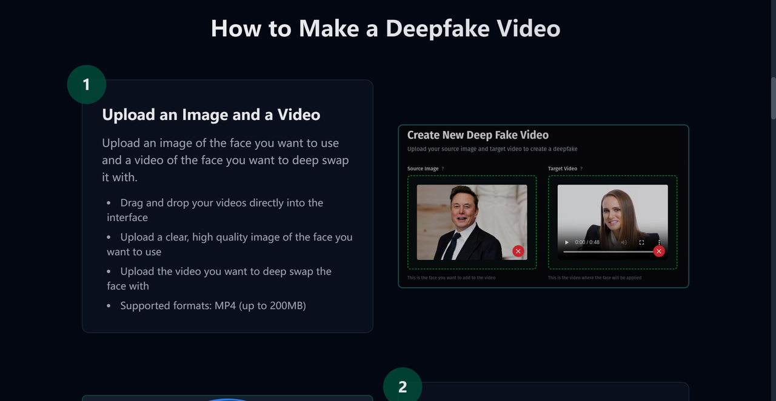Remove the uploaded target video
The image size is (776, 401).
click(x=659, y=251)
